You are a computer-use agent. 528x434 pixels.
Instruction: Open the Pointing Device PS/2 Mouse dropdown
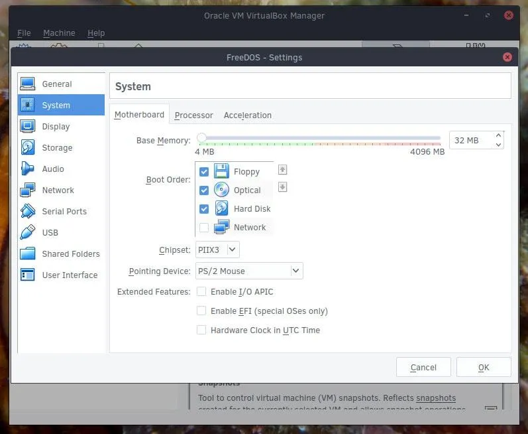pos(249,271)
